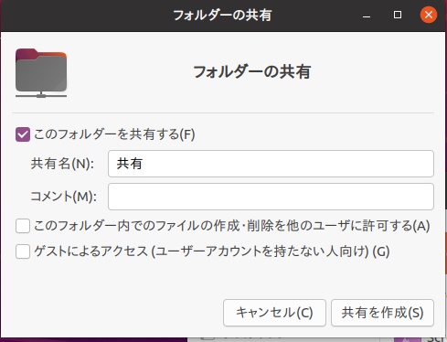This screenshot has width=447, height=342.
Task: Enable ゲストによるアクセス (G) checkbox
Action: coord(23,251)
